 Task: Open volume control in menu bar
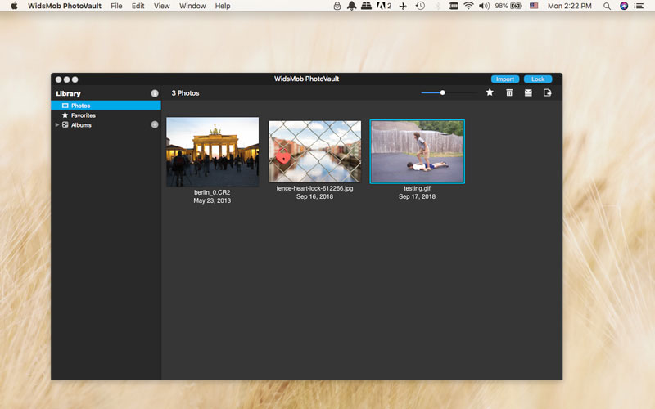coord(484,6)
